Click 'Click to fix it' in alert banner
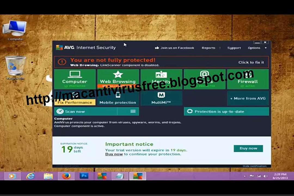This screenshot has width=294, height=196. pos(251,62)
